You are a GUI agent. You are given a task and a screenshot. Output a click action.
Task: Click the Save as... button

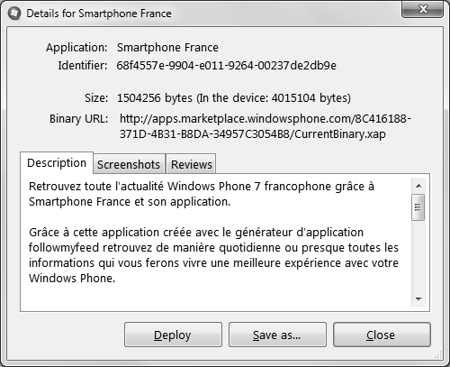point(277,335)
